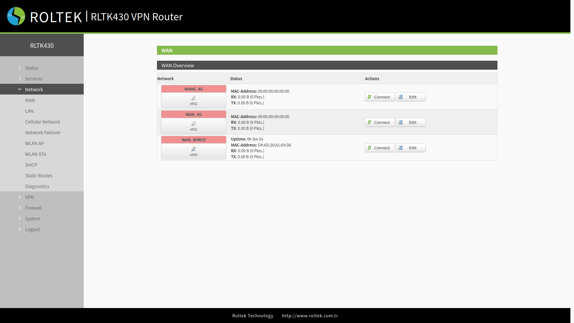Expand the Status menu chevron
574x323 pixels.
[20, 68]
